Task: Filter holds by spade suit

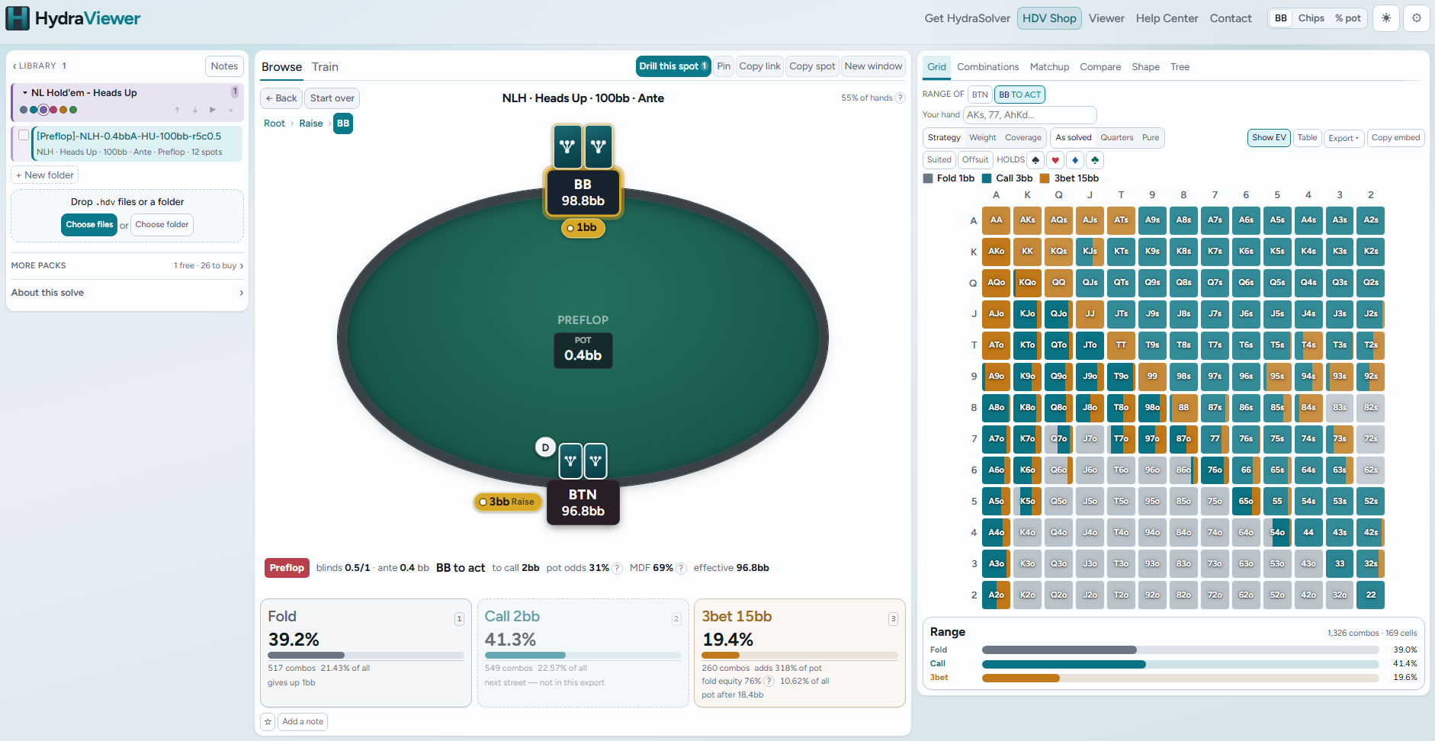Action: tap(1035, 160)
